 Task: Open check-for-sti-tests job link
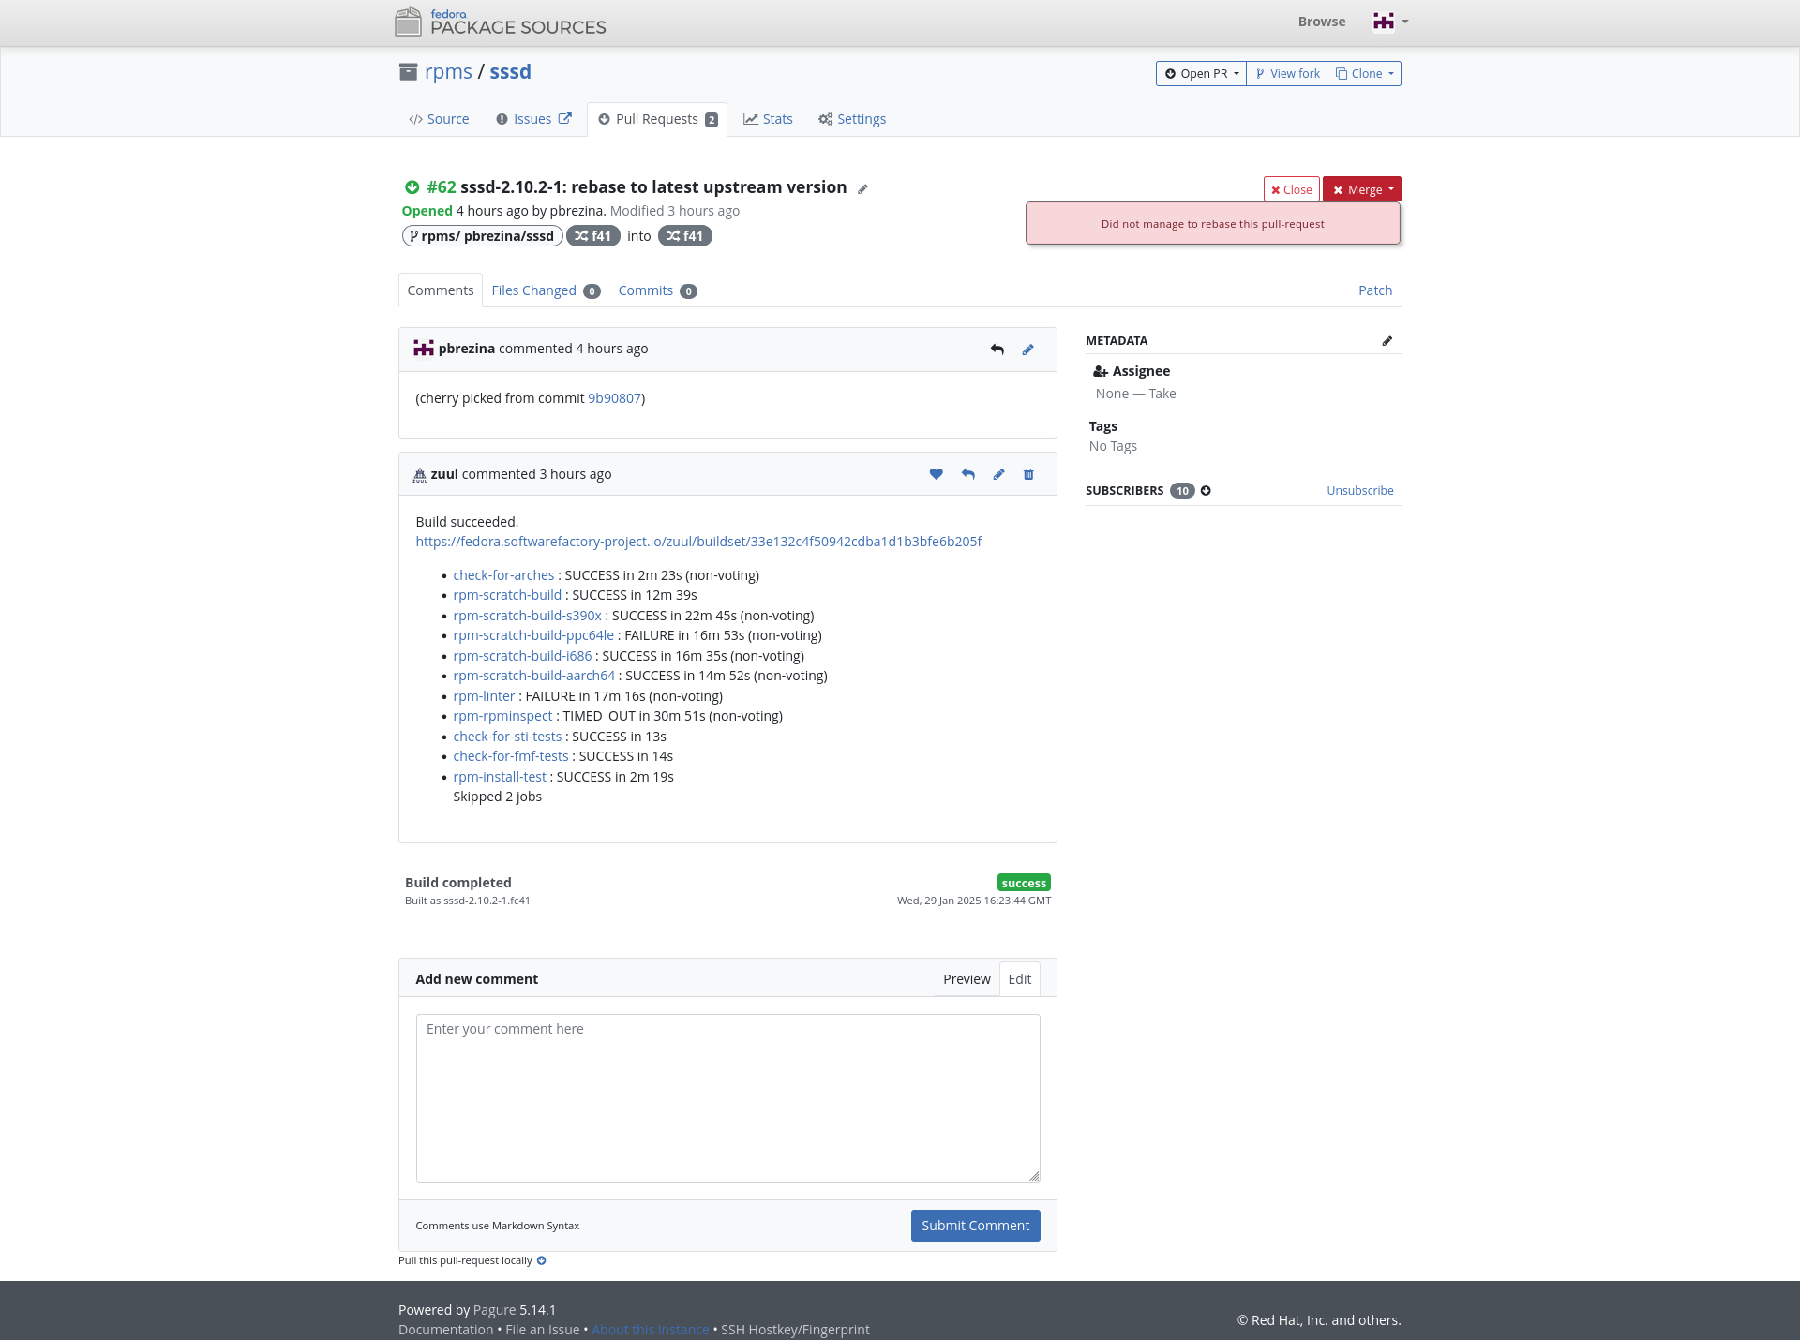(507, 737)
